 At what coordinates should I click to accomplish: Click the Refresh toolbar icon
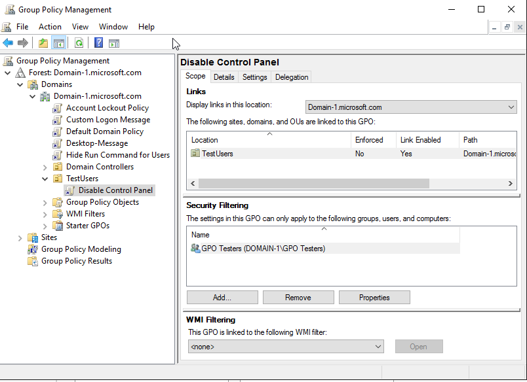coord(79,43)
